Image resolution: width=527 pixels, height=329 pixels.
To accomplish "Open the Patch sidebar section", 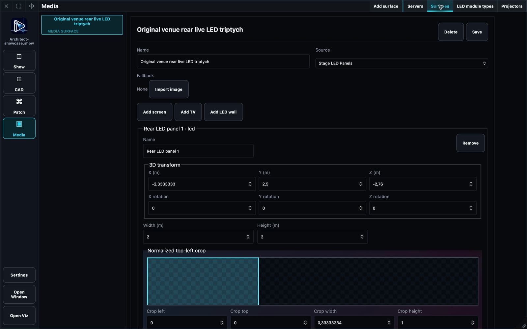I will click(19, 106).
